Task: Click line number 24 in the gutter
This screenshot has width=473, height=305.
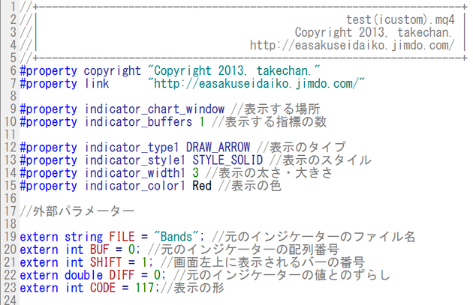Action: (10, 301)
